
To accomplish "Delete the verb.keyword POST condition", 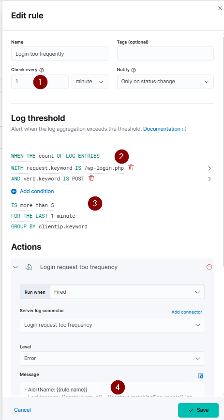I will point(91,179).
